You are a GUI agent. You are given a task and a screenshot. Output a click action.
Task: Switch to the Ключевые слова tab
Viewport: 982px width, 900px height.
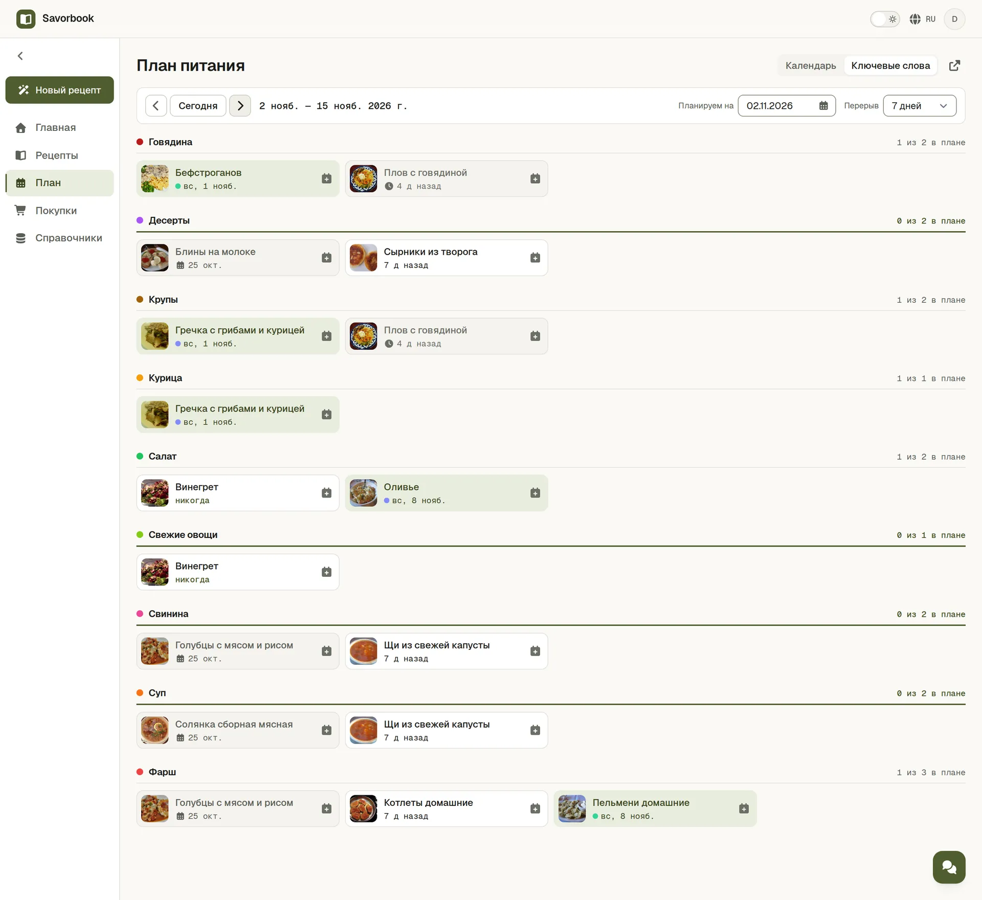pyautogui.click(x=890, y=65)
